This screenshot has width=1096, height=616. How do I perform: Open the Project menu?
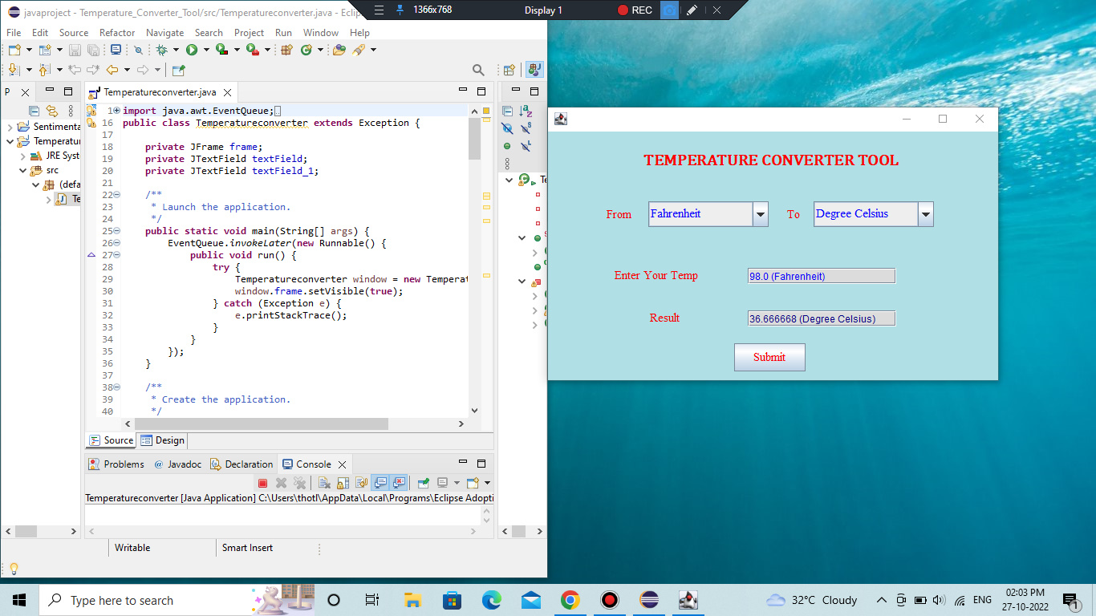coord(249,33)
